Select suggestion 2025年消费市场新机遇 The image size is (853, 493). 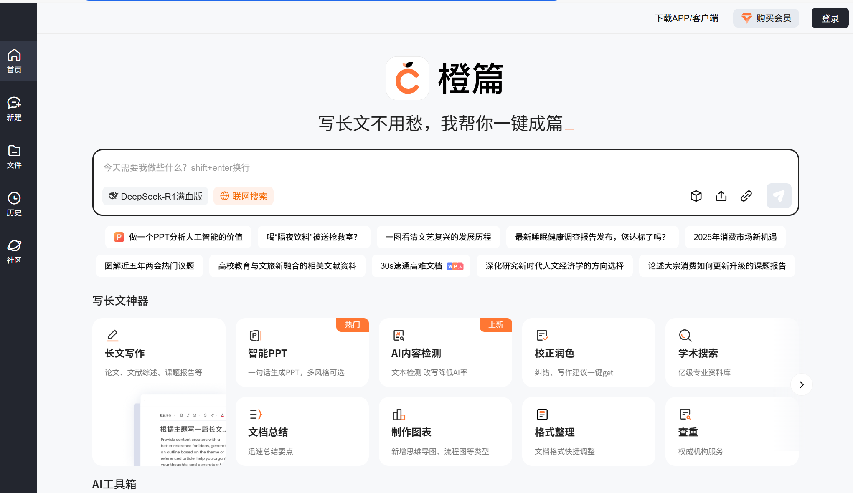coord(735,237)
